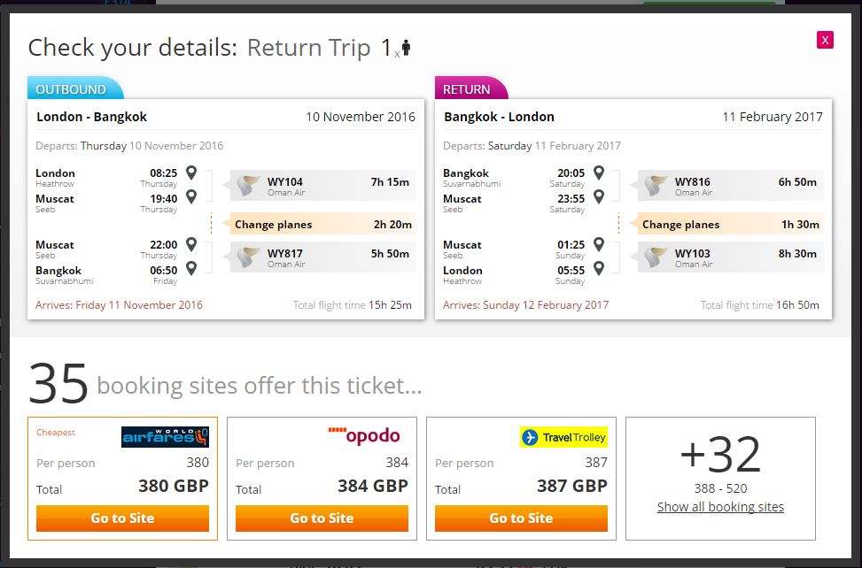
Task: Click the passenger person icon in the header
Action: tap(407, 48)
